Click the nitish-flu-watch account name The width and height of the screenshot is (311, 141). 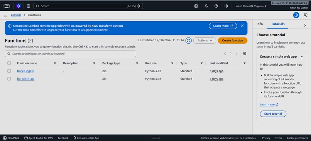pos(299,8)
